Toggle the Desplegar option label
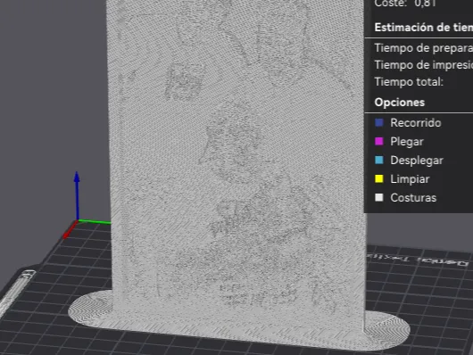 point(417,161)
